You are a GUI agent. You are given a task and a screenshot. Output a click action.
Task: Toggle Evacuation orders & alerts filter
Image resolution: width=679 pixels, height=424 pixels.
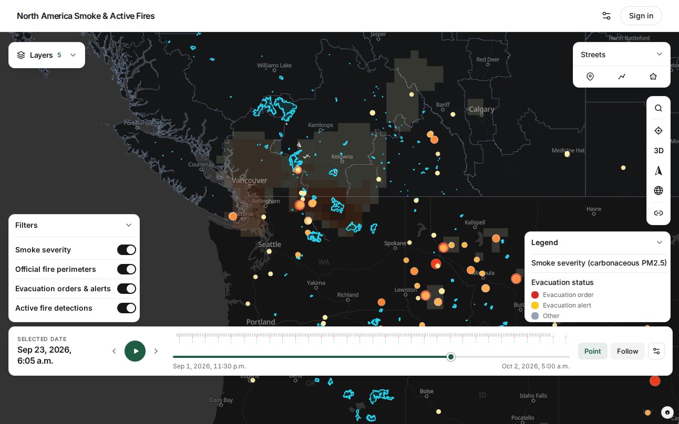point(127,289)
